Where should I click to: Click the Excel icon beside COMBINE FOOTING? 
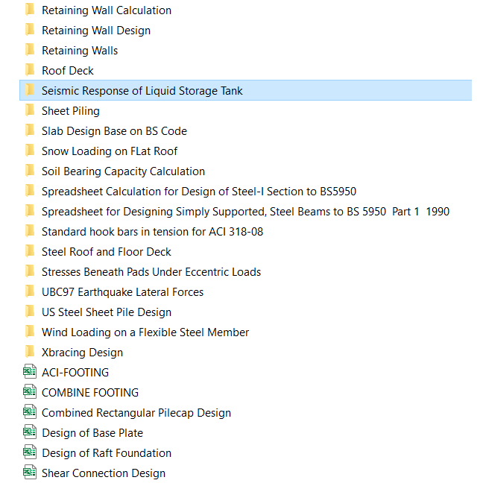pos(30,392)
